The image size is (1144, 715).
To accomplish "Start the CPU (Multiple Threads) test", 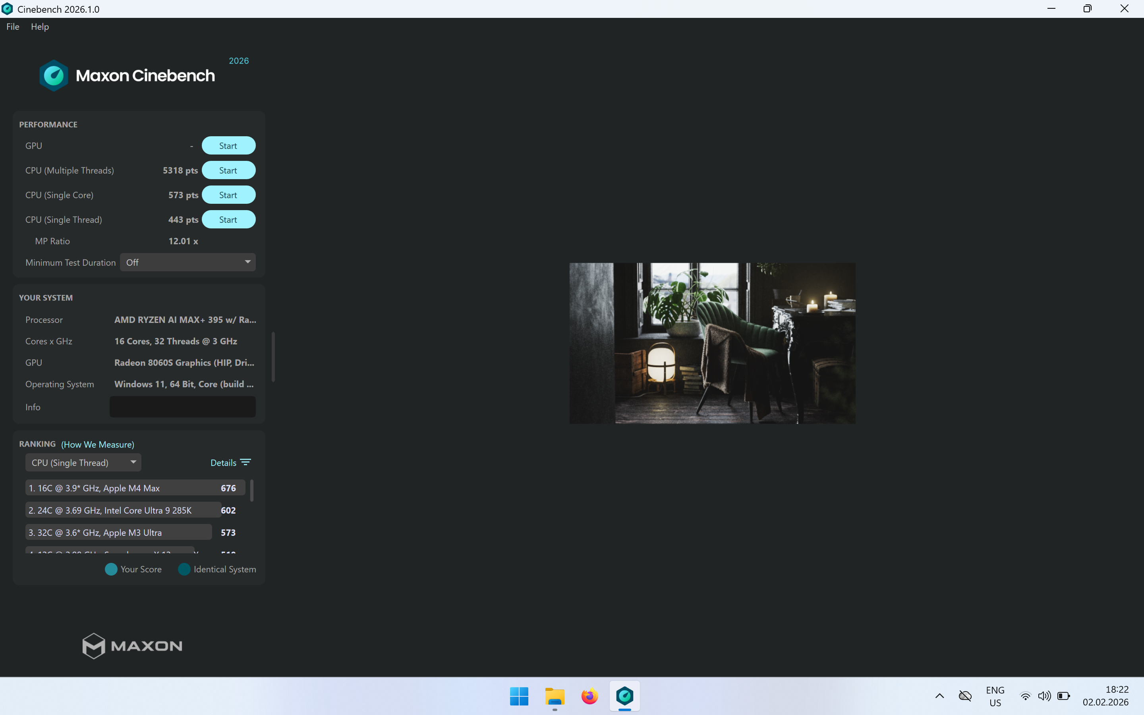I will tap(228, 170).
